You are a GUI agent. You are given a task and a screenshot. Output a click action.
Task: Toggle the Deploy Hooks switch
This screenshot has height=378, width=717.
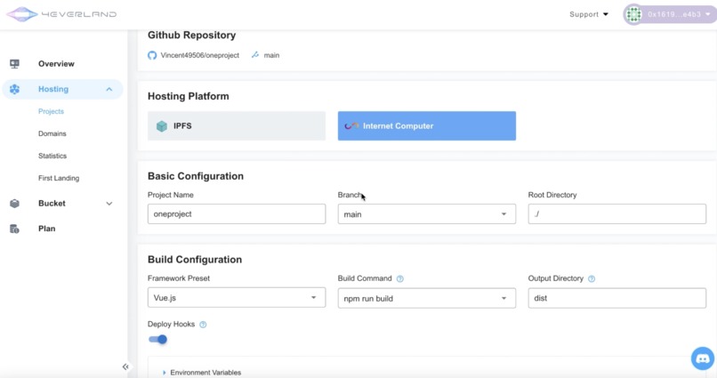158,340
